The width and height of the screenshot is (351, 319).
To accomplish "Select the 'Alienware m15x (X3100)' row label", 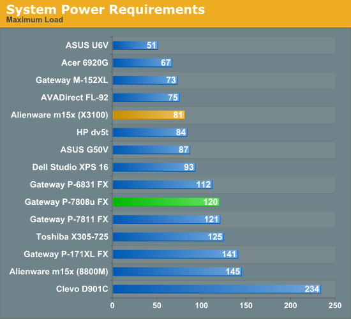I will click(59, 115).
